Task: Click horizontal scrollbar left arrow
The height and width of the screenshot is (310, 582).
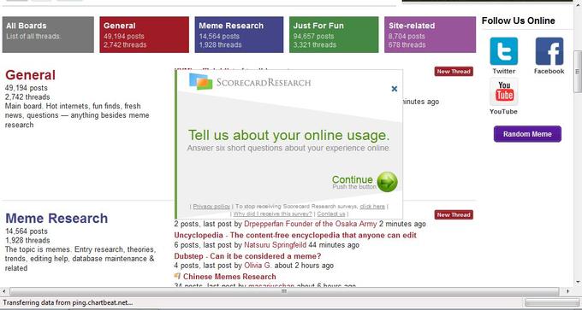Action: pyautogui.click(x=3, y=291)
